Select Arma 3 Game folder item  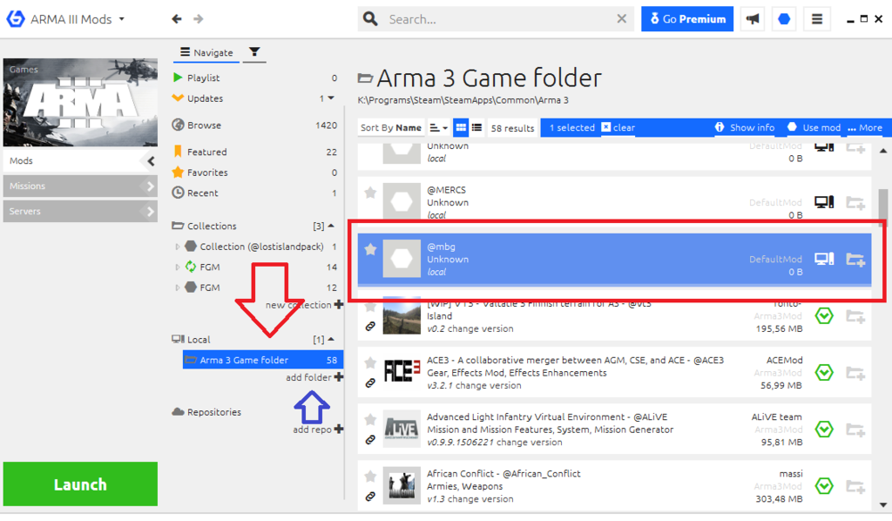(263, 360)
